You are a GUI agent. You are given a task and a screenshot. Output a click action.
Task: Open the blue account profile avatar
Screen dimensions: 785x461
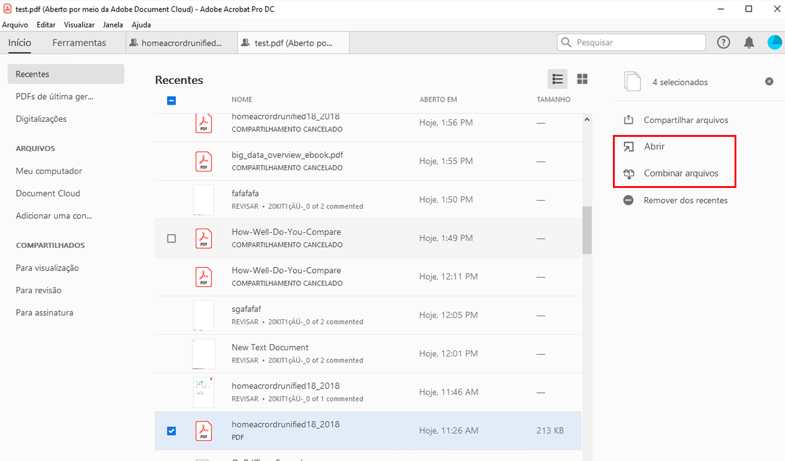(775, 43)
